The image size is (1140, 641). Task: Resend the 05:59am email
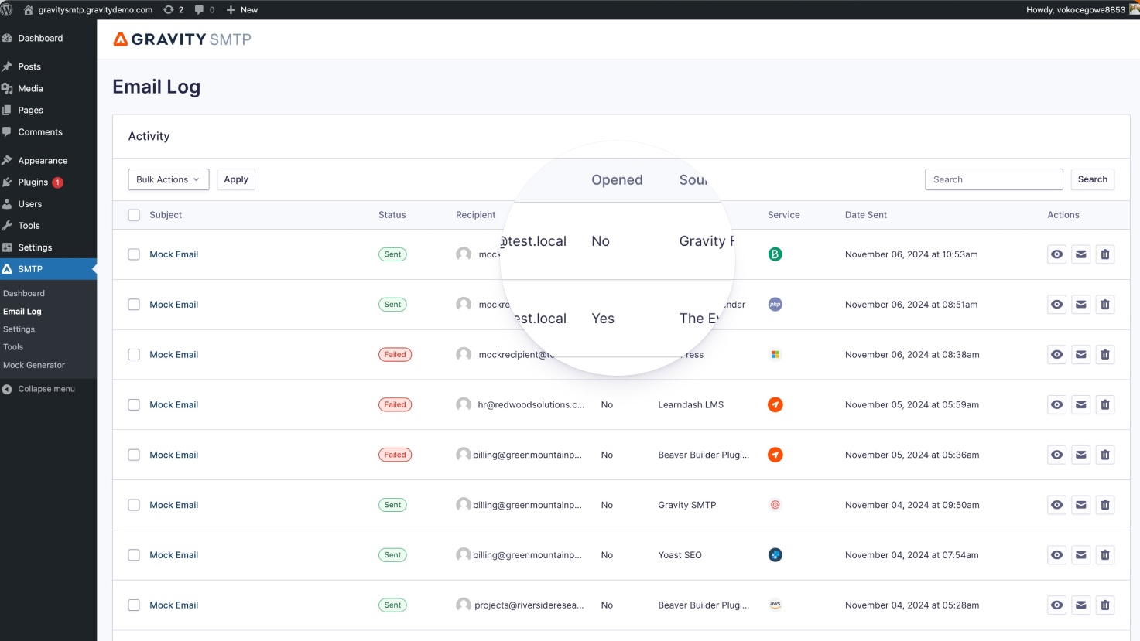1081,404
